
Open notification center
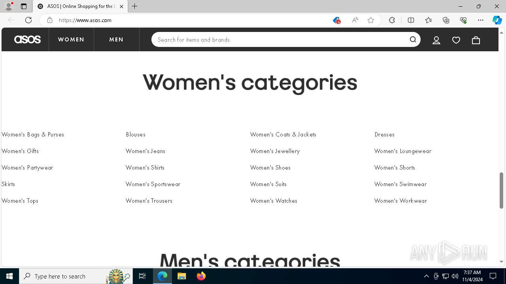click(x=493, y=276)
